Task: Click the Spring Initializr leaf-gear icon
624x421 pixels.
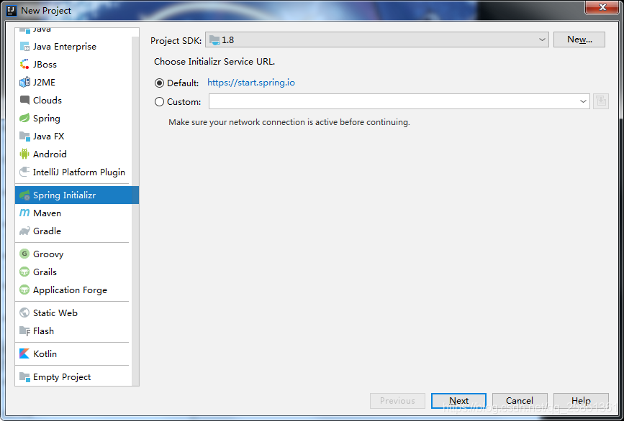Action: click(24, 195)
